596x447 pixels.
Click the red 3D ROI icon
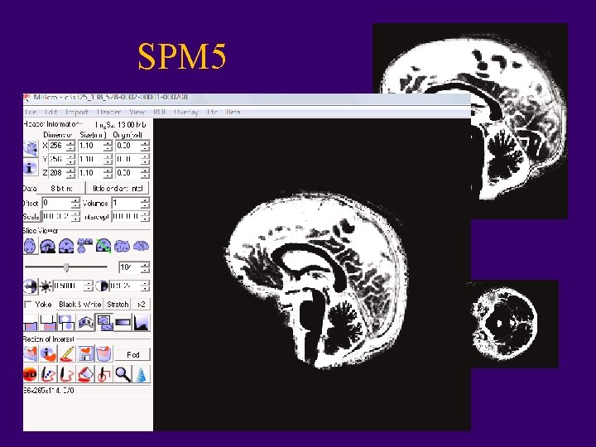(x=30, y=374)
